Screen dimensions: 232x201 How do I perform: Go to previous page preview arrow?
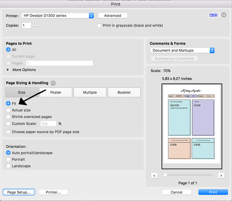(x=154, y=175)
